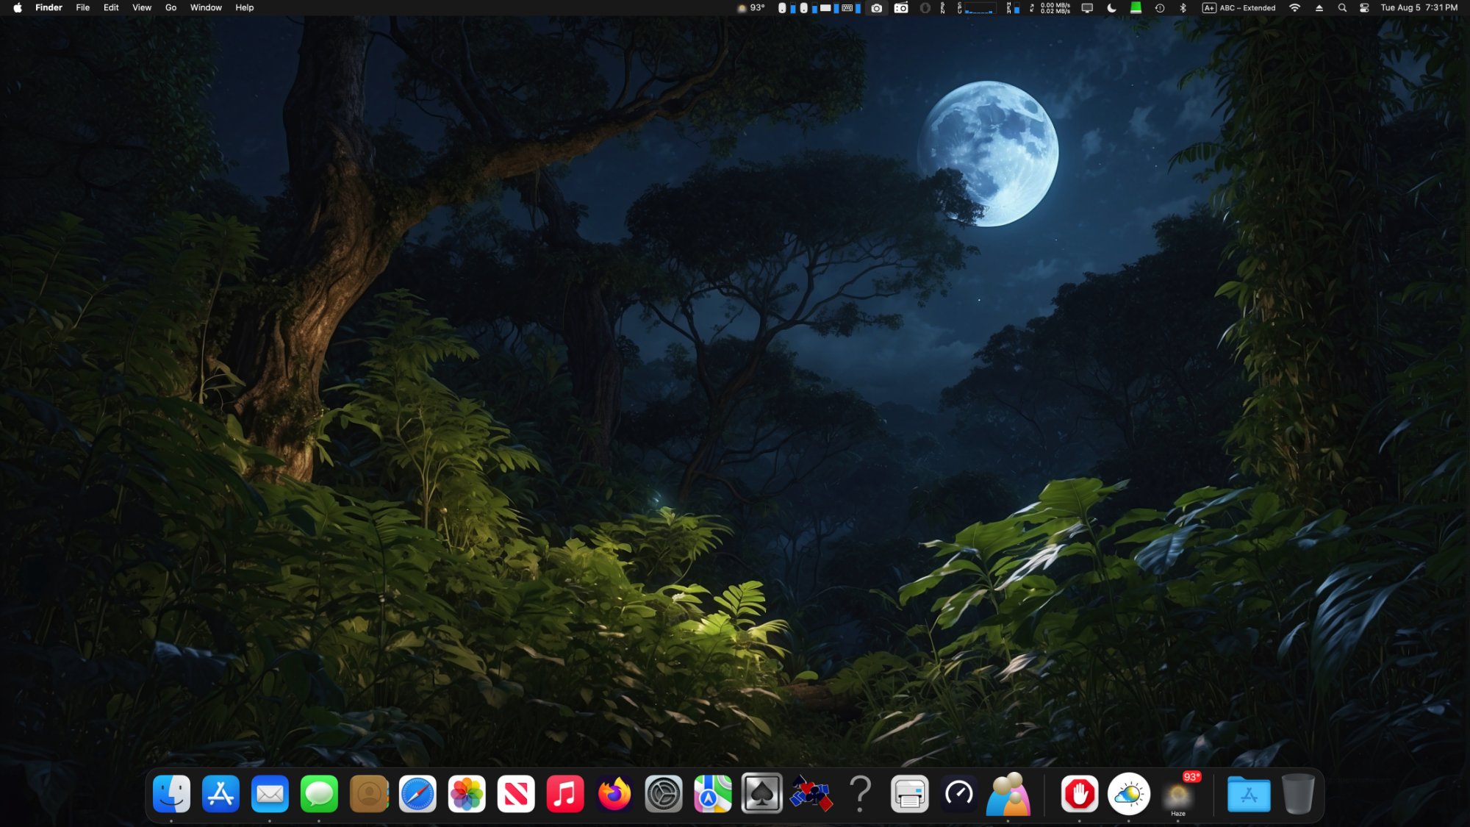Open the Photos app

(x=467, y=794)
